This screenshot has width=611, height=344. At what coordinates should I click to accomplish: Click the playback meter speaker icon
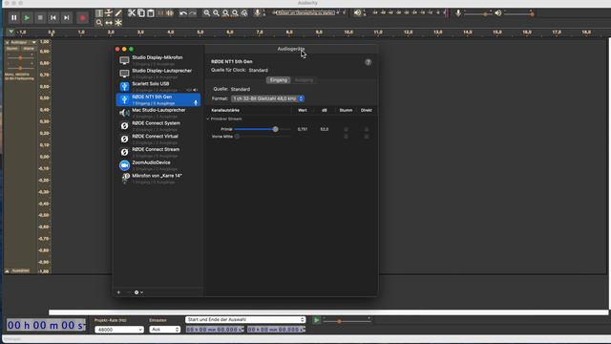pyautogui.click(x=357, y=12)
